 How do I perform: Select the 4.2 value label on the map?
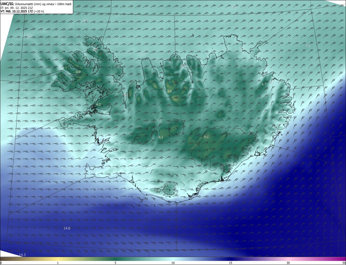pyautogui.click(x=98, y=104)
